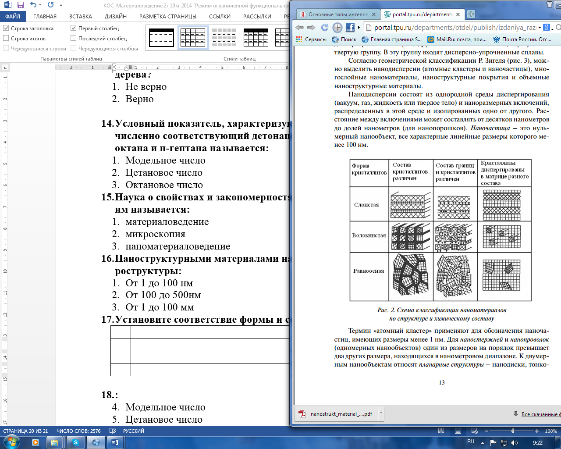The image size is (561, 449).
Task: Click the browser Forward arrow
Action: (311, 27)
